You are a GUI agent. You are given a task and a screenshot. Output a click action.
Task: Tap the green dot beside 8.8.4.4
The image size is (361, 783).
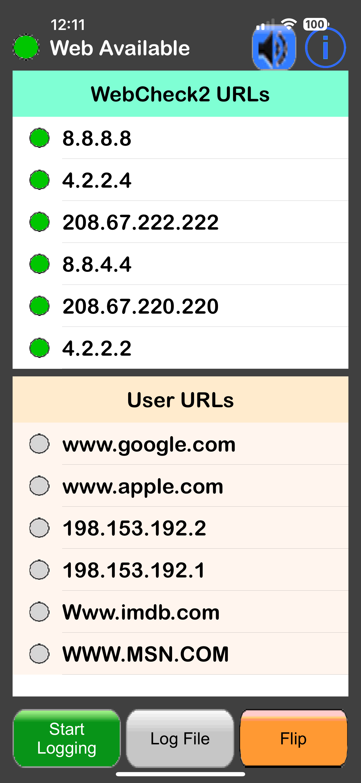(39, 264)
